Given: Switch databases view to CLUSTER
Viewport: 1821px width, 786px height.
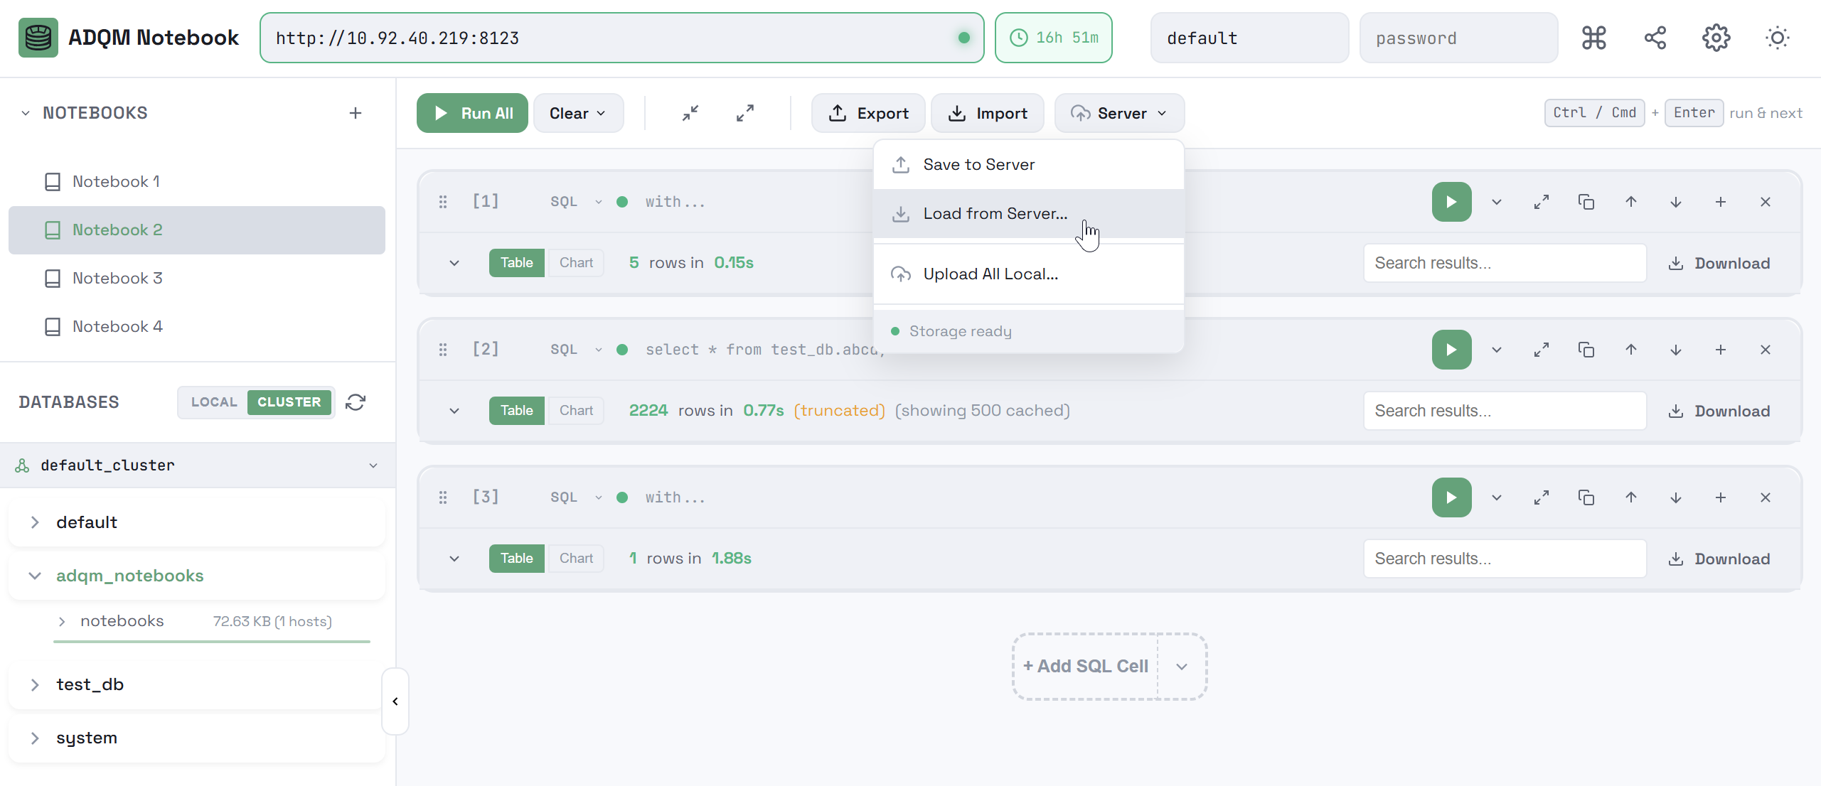Looking at the screenshot, I should (289, 402).
